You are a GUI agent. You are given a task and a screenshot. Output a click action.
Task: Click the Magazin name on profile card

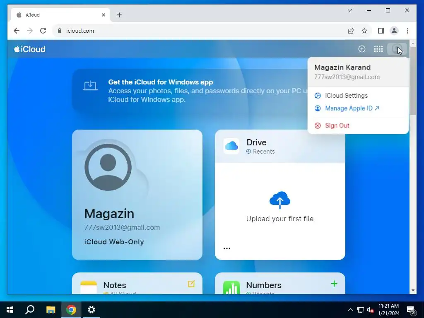(x=109, y=214)
